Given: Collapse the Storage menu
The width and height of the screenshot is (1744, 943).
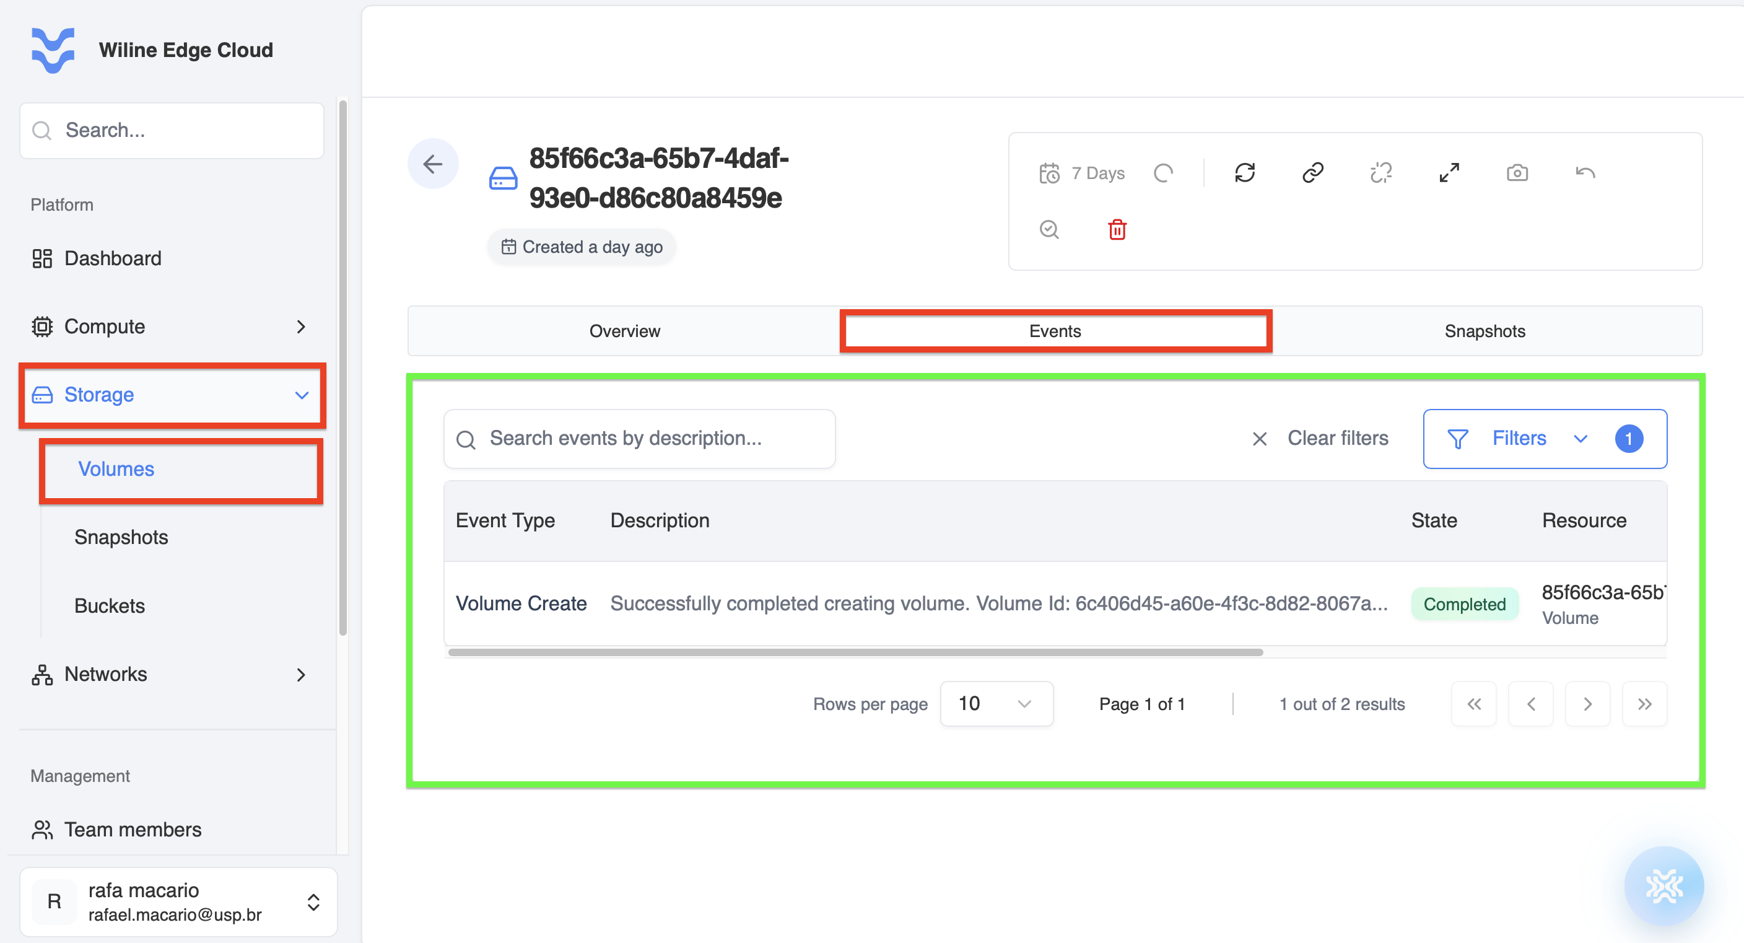Looking at the screenshot, I should (x=172, y=395).
